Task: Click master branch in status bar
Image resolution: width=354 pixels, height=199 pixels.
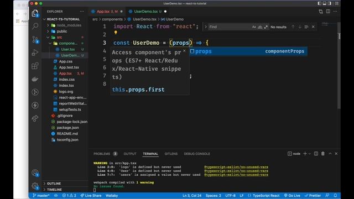Action: pos(41,196)
